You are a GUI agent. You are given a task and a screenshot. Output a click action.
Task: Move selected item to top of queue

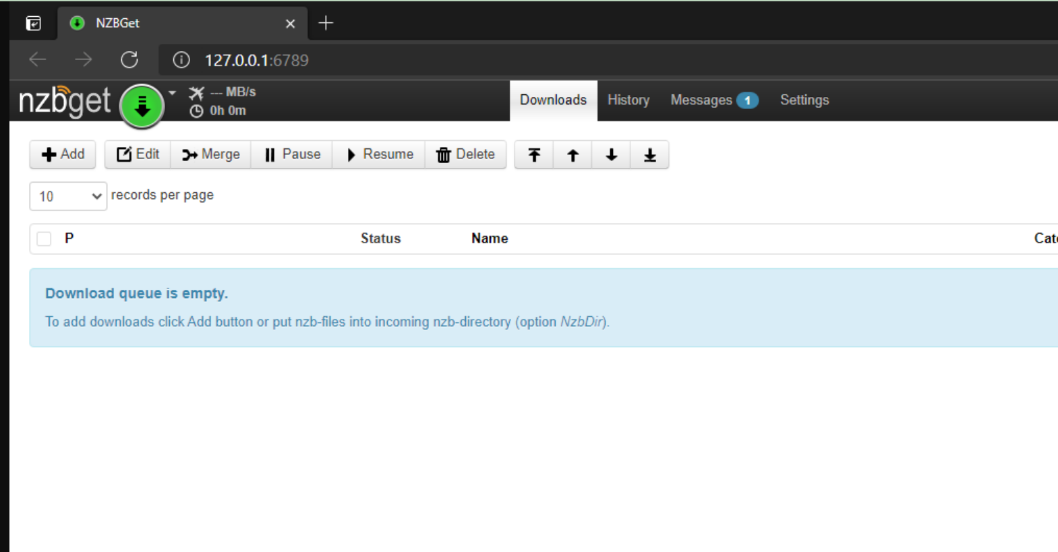534,155
